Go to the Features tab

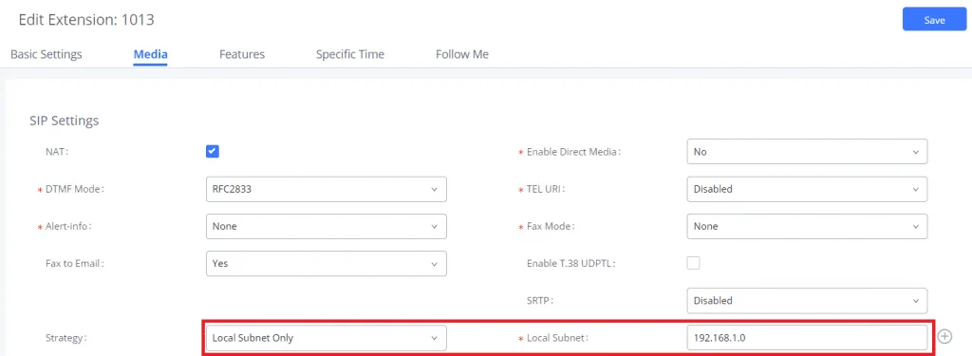[242, 54]
